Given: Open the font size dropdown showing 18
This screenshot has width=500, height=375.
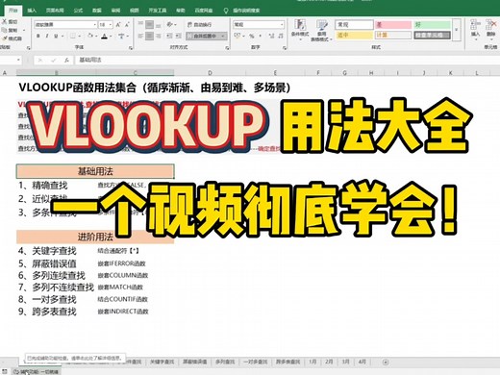Looking at the screenshot, I should coord(106,25).
